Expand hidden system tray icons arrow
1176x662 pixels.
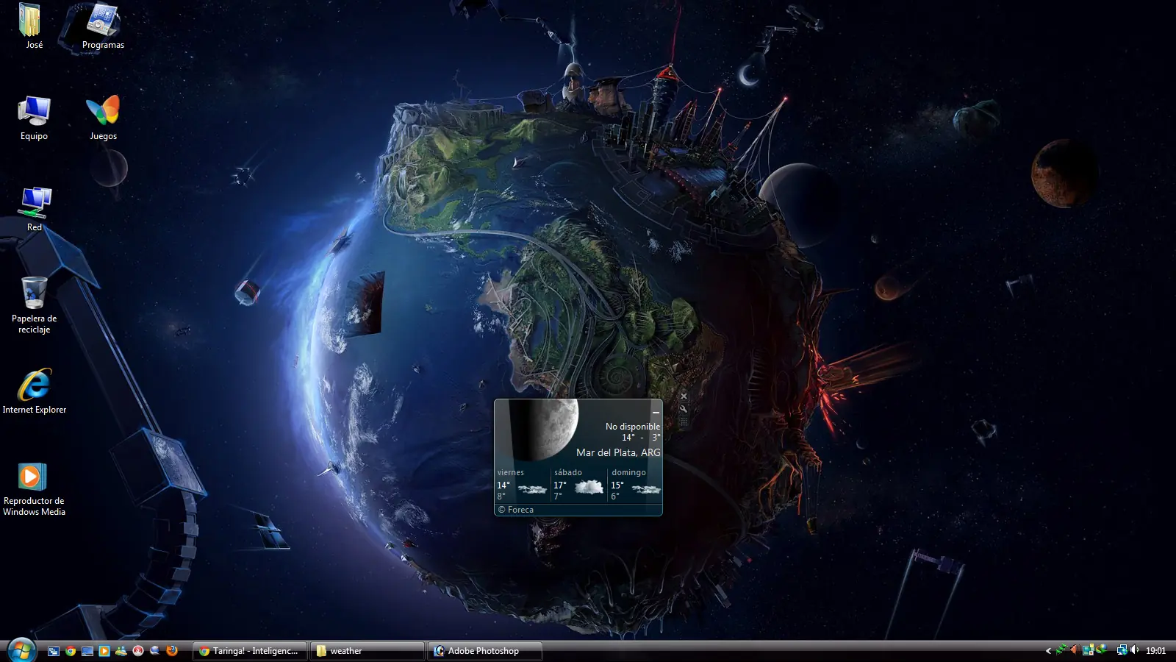(x=1048, y=651)
